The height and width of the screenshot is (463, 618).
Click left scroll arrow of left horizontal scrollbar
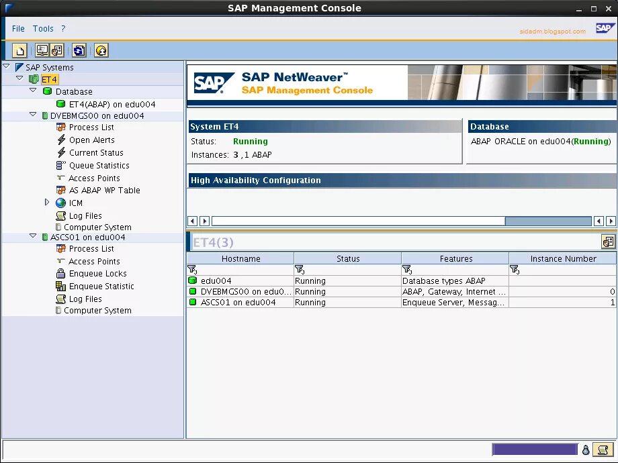coord(192,221)
